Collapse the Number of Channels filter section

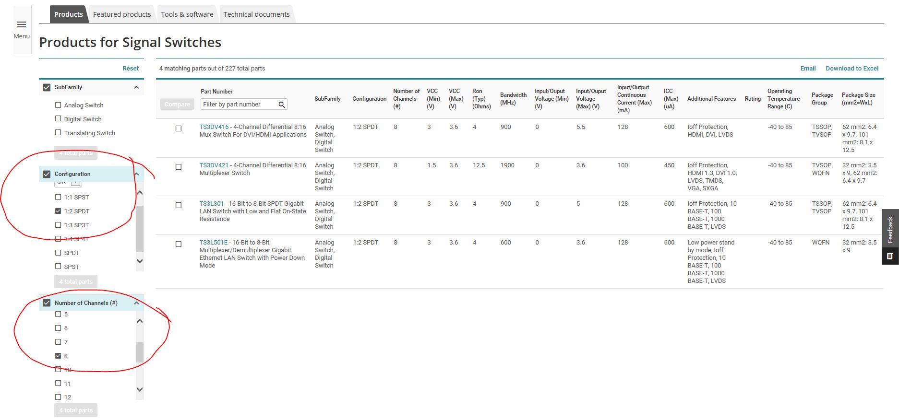[136, 303]
